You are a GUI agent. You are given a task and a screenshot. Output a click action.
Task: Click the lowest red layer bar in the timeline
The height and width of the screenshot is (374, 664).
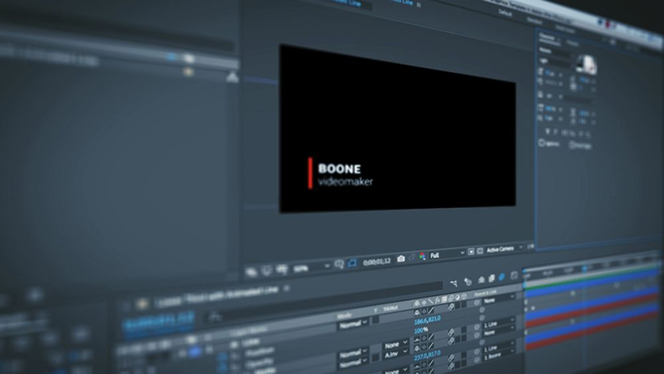point(591,329)
